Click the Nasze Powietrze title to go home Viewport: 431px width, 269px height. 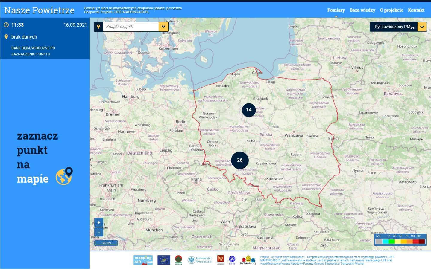point(39,10)
